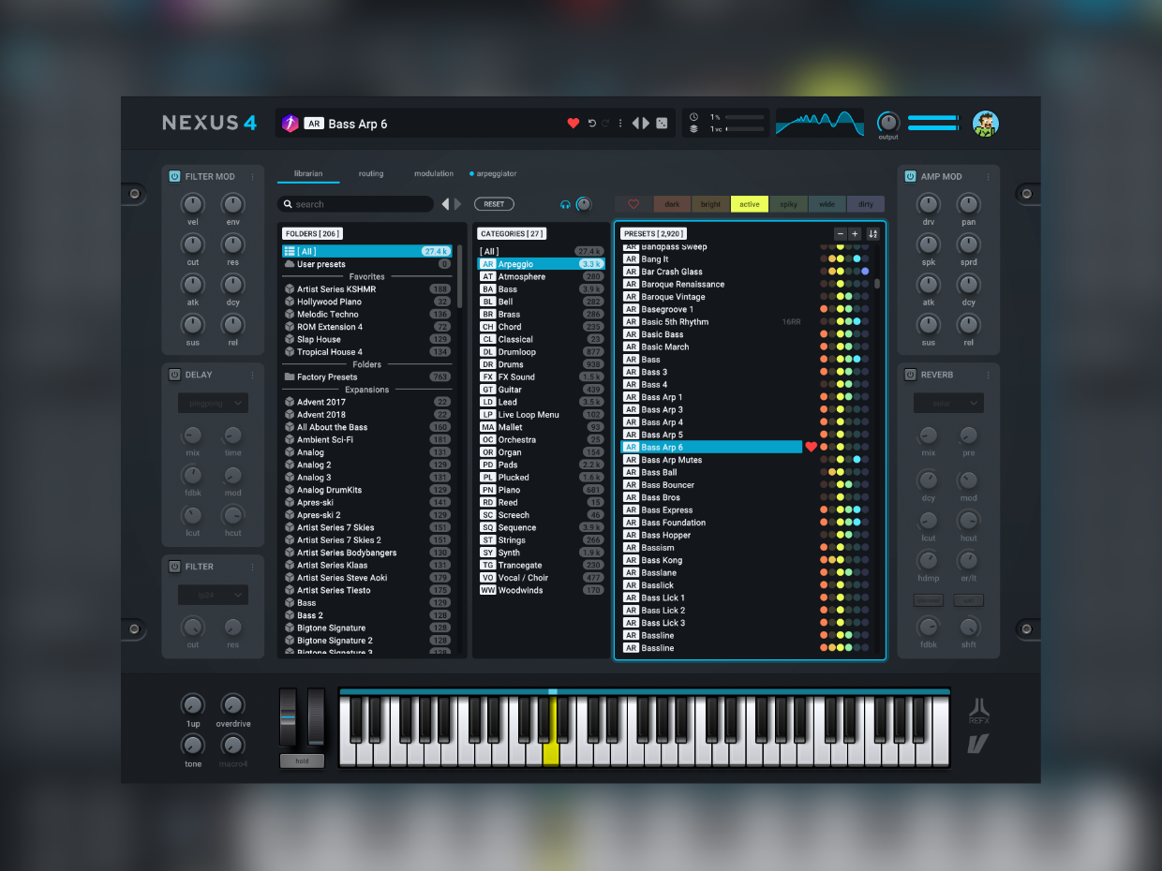This screenshot has height=871, width=1162.
Task: Click the waveform display in the header
Action: point(819,122)
